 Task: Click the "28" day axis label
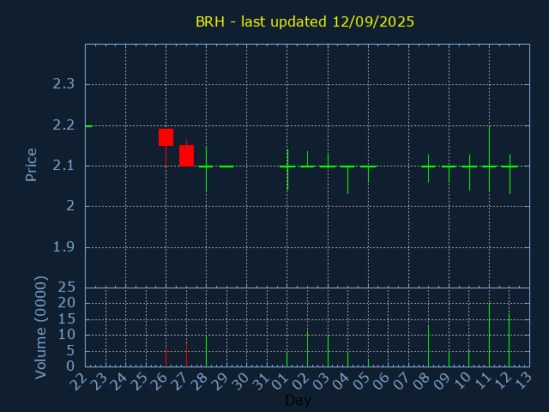click(201, 381)
